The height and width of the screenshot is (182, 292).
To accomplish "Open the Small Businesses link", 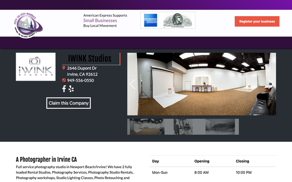I will point(100,21).
